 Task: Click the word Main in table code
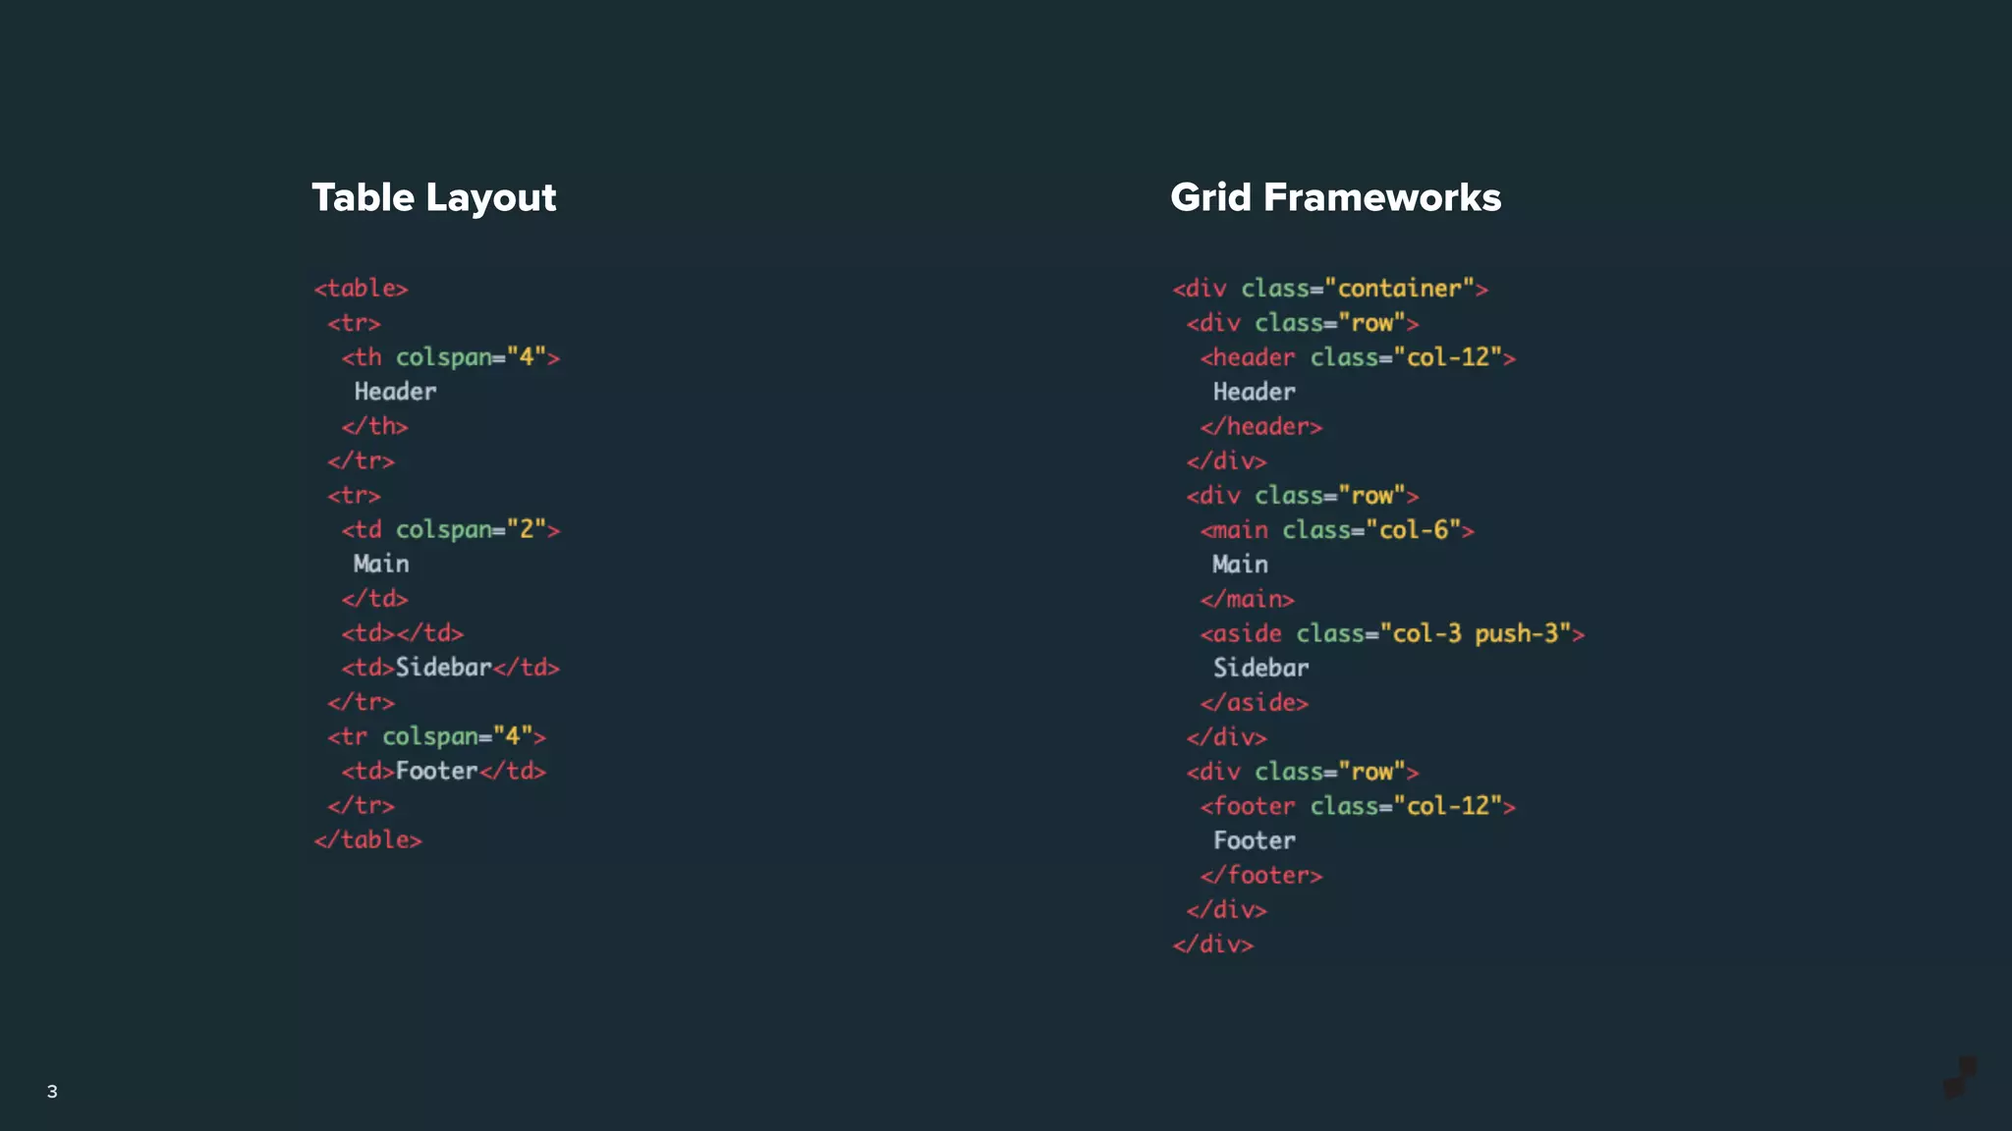(381, 565)
